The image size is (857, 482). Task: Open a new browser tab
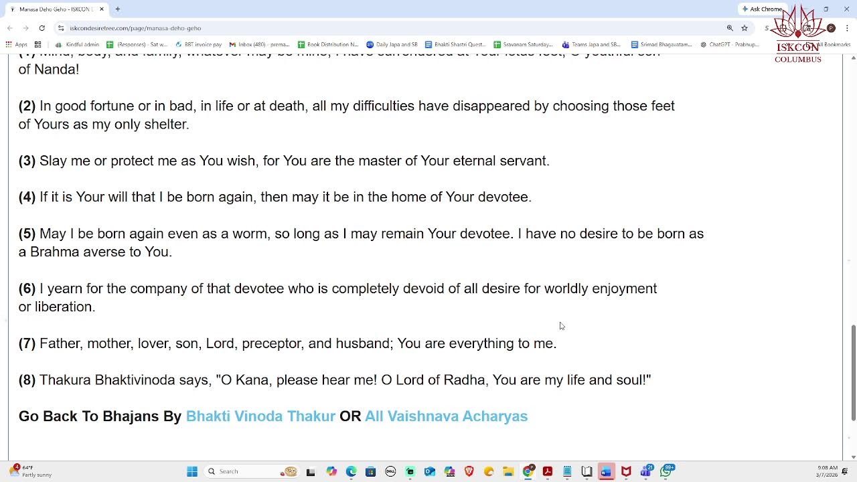(x=118, y=9)
